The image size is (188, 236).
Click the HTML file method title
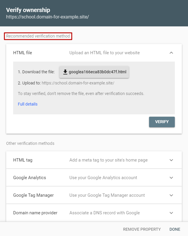click(x=23, y=53)
